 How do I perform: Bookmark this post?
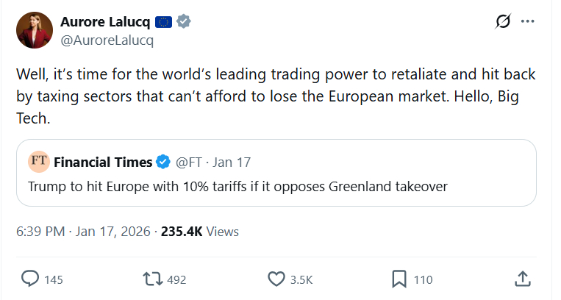click(x=399, y=279)
